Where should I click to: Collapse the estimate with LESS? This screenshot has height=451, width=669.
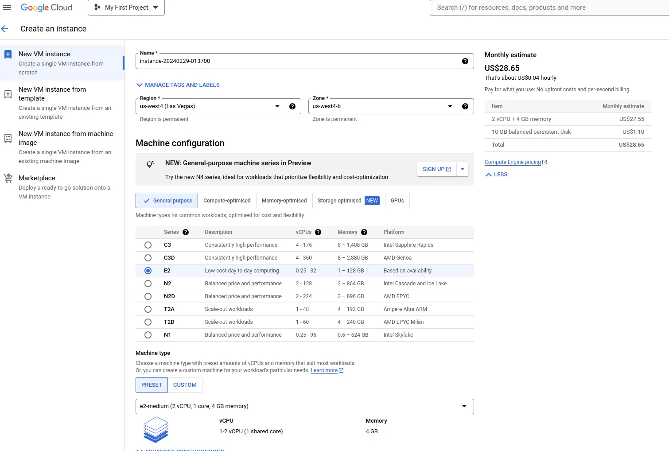click(x=497, y=175)
